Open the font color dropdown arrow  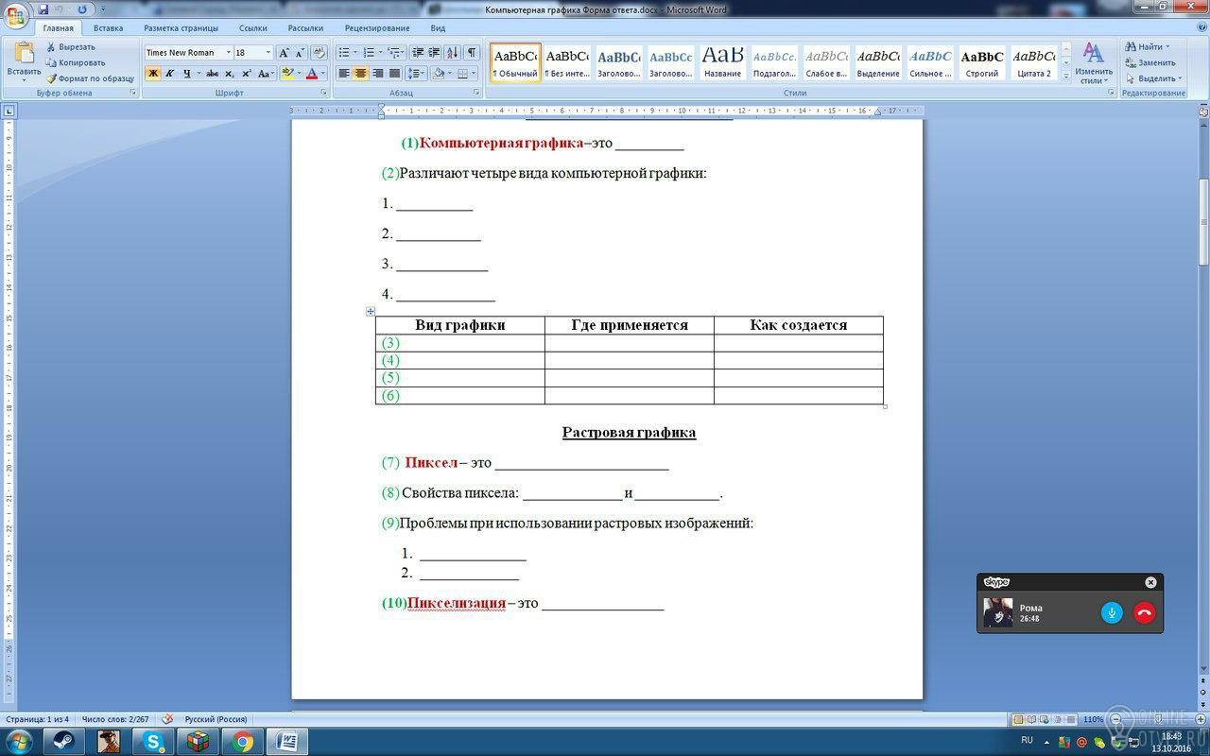323,73
